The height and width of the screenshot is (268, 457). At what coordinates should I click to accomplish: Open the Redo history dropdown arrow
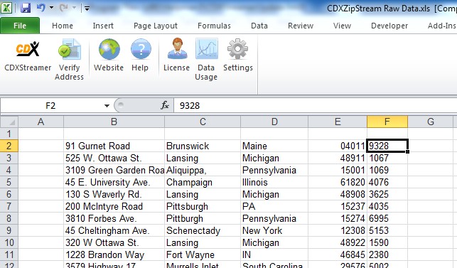pos(74,8)
